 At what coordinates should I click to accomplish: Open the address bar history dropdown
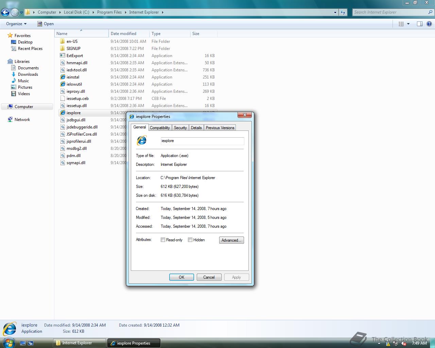click(335, 12)
